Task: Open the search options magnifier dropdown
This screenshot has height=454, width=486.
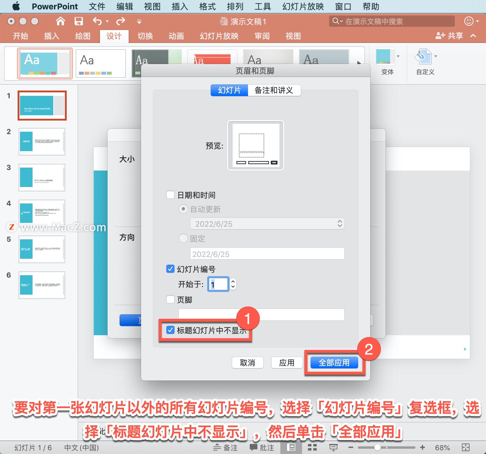Action: [338, 21]
